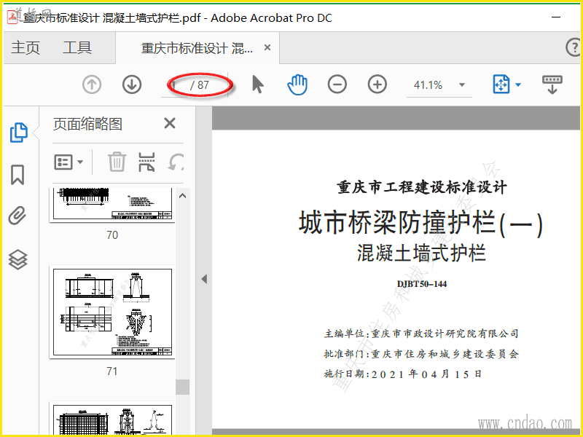Image resolution: width=583 pixels, height=437 pixels.
Task: Open the layers panel
Action: pos(17,259)
